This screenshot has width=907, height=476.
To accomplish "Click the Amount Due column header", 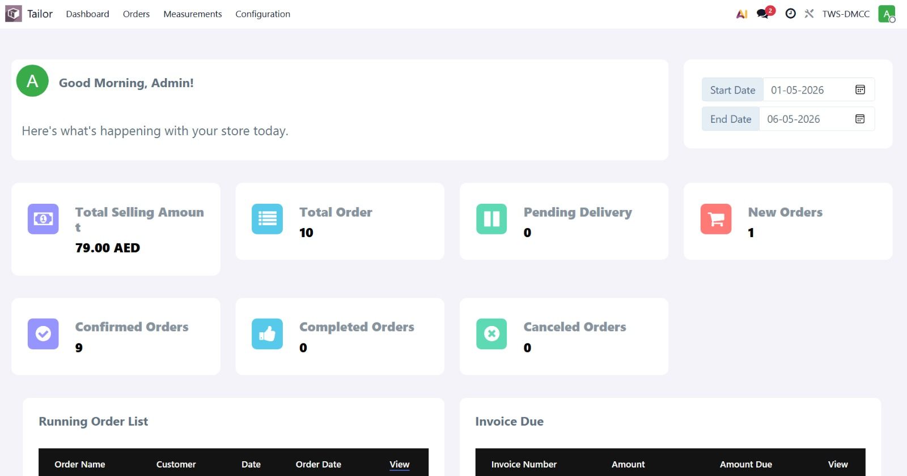I will 746,464.
